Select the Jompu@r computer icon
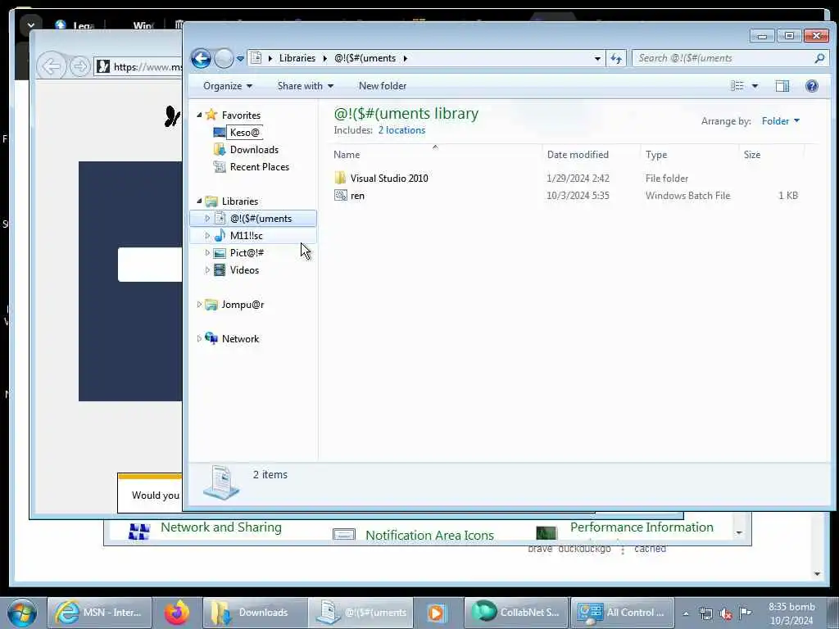Image resolution: width=839 pixels, height=629 pixels. [211, 305]
